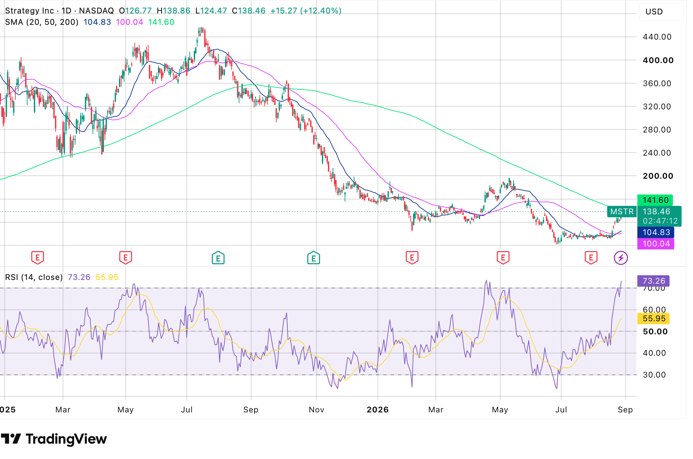Click the purple 73.26 RSI scale label
The image size is (693, 459).
point(653,281)
